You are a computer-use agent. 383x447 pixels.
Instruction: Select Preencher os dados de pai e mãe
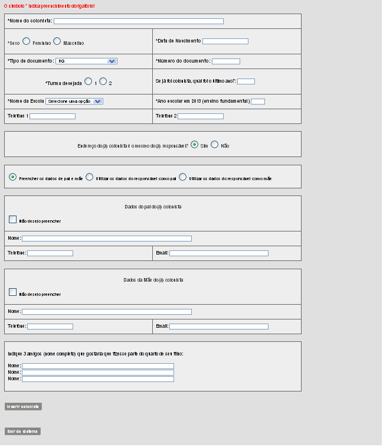coord(12,177)
